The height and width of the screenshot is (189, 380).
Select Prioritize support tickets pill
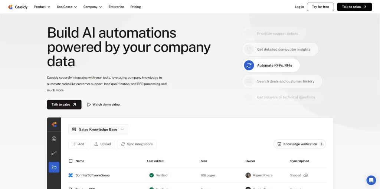click(x=274, y=34)
